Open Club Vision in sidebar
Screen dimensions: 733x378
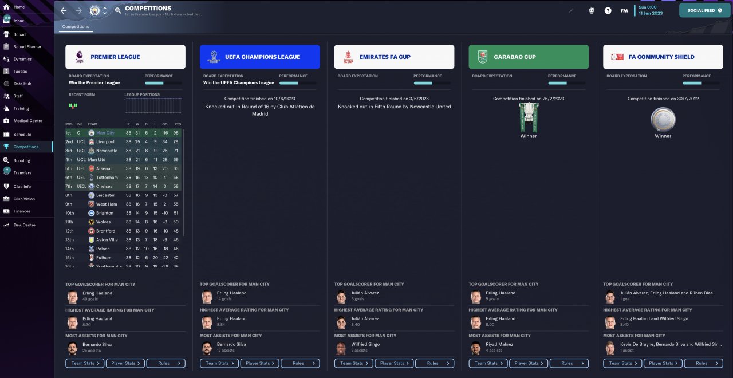click(x=26, y=199)
